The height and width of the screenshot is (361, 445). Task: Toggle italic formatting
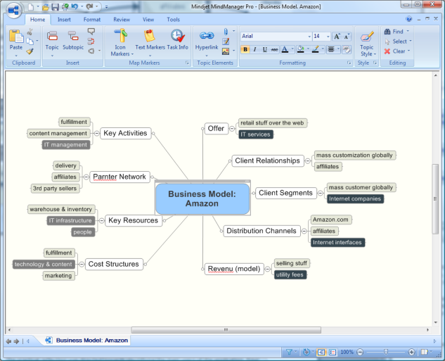click(x=254, y=50)
